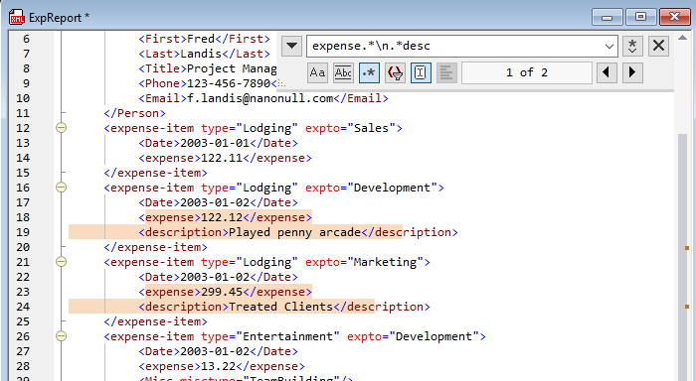The width and height of the screenshot is (696, 381).
Task: Click the expto value "Sales"
Action: coord(372,128)
